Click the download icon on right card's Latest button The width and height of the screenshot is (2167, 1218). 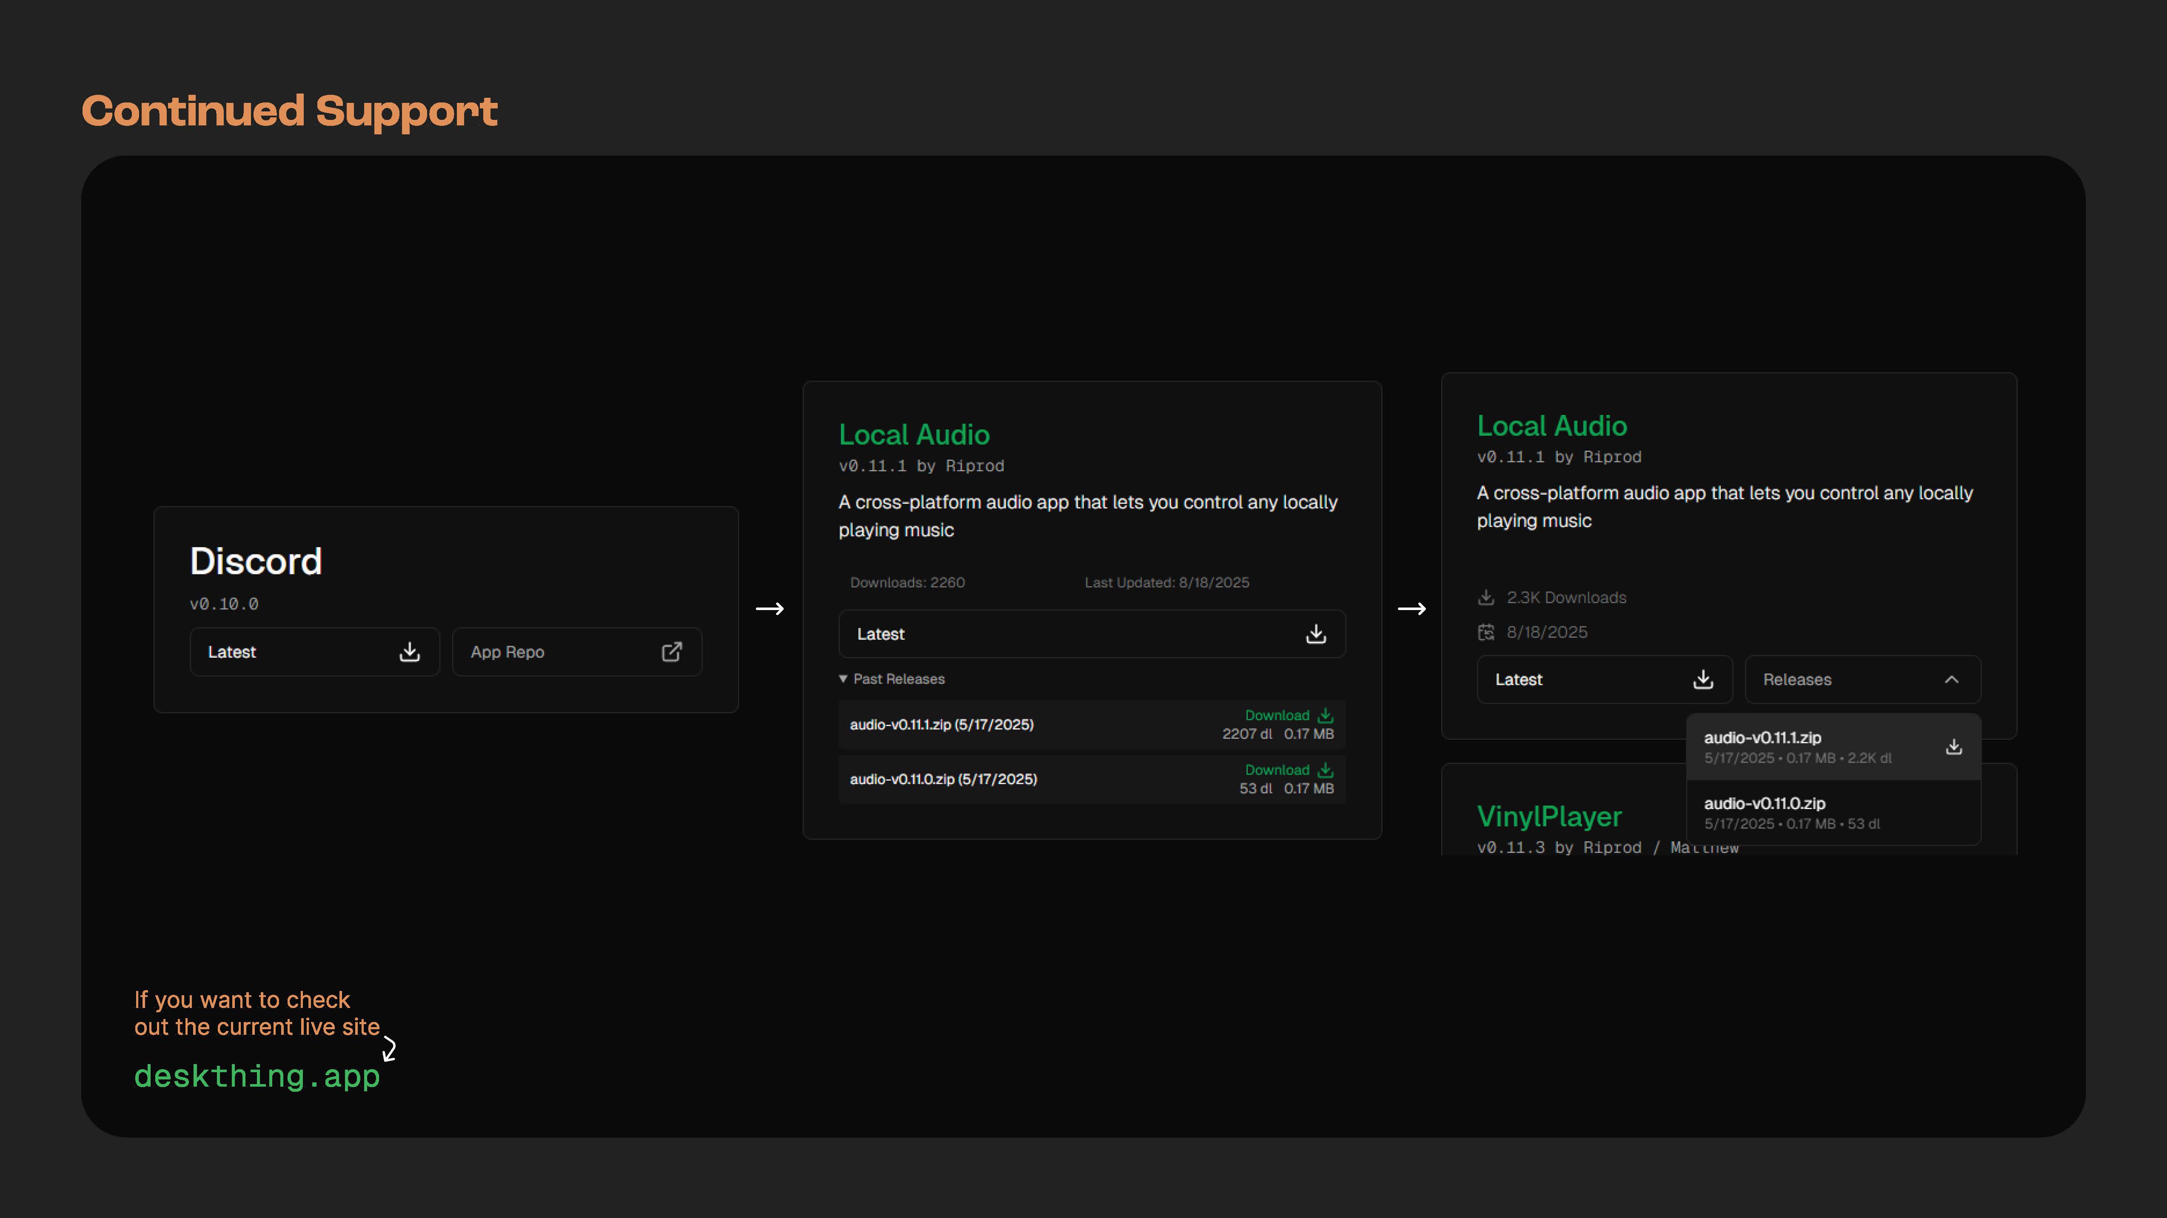click(x=1702, y=679)
